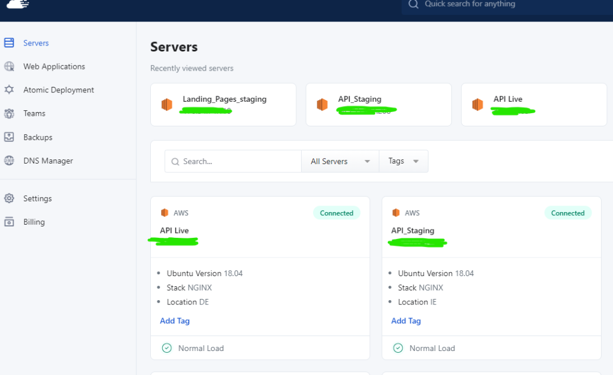Open the recently viewed API_Staging card
Screen dimensions: 613x375
tap(378, 104)
